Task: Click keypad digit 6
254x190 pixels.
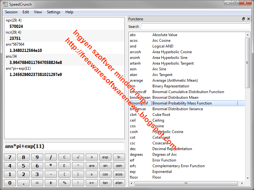Action: pyautogui.click(x=37, y=166)
